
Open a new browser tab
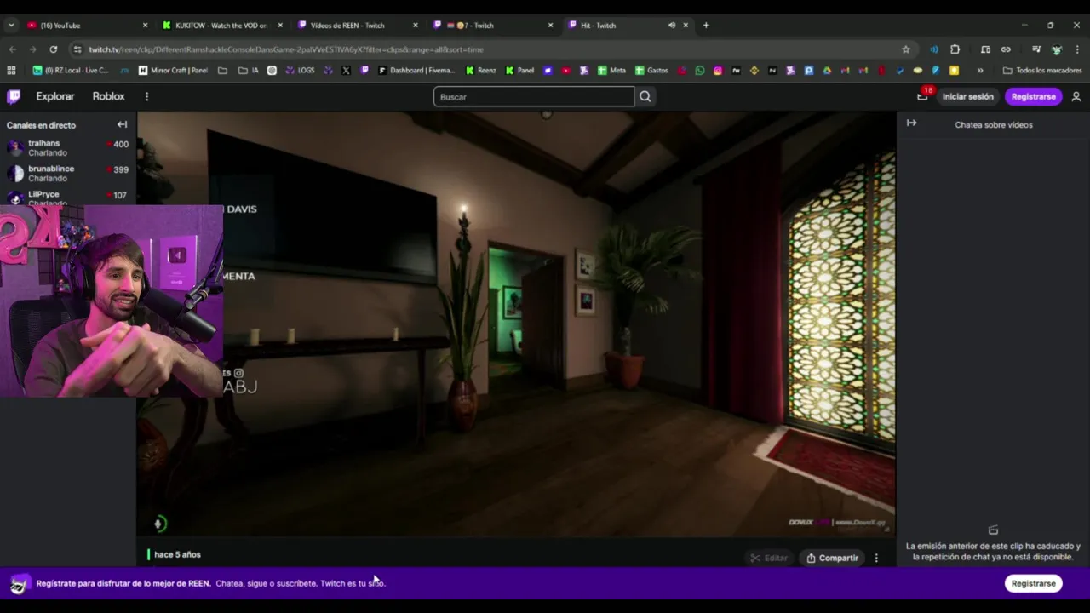click(x=706, y=25)
